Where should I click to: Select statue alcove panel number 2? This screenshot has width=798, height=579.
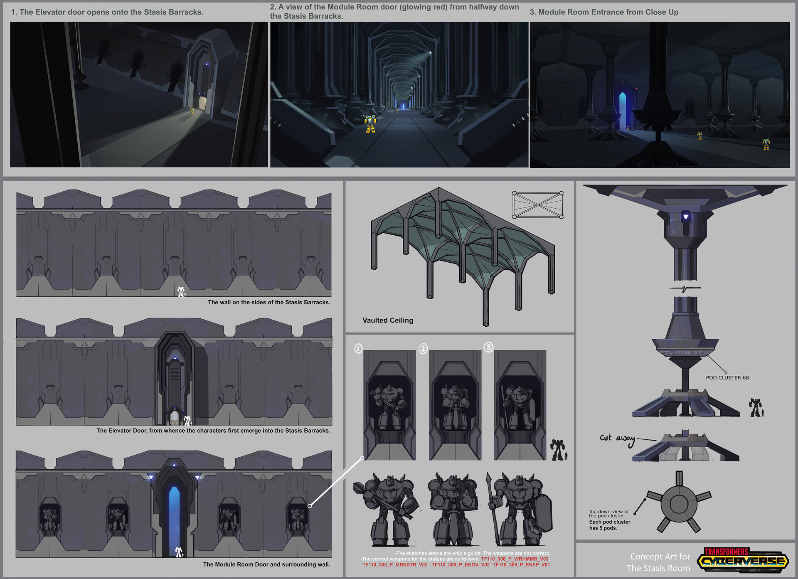tap(455, 405)
